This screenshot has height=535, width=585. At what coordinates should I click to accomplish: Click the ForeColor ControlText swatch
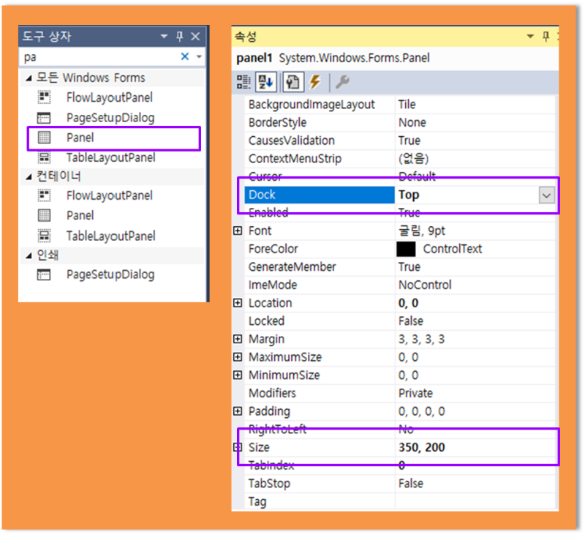[405, 249]
